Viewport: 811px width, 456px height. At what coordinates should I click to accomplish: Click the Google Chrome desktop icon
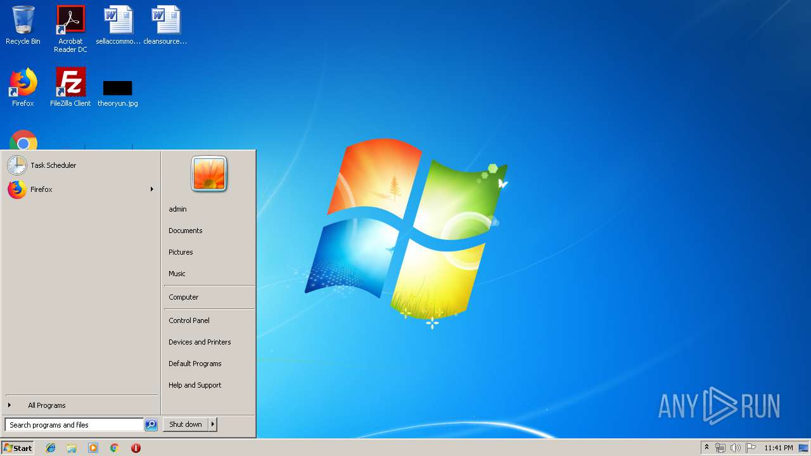pyautogui.click(x=23, y=141)
